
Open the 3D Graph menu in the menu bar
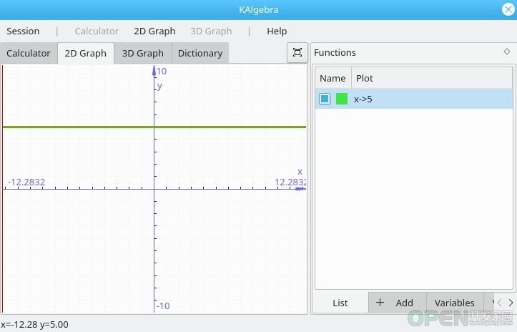[x=211, y=31]
